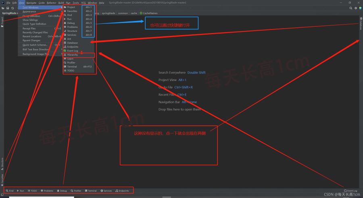Toggle the Terminal tool window at bottom
The height and width of the screenshot is (198, 363).
tap(91, 191)
